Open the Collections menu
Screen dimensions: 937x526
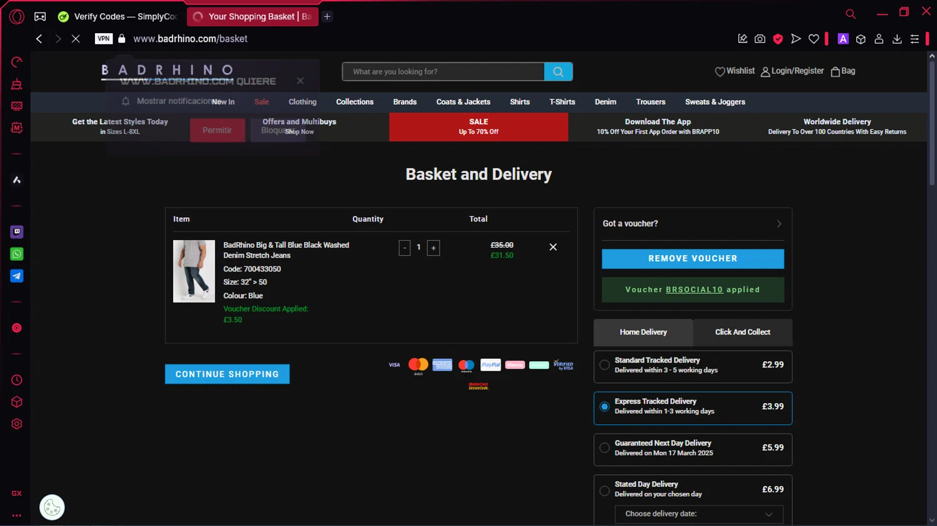355,102
